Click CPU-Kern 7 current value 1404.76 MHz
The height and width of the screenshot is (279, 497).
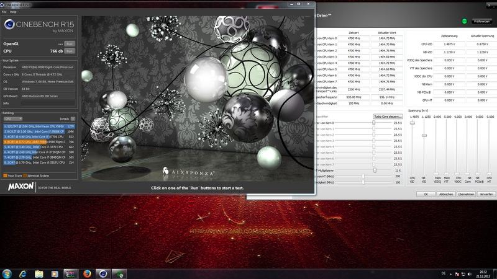pos(387,82)
